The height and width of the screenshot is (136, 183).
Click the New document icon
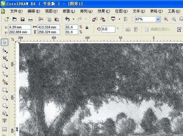(x=7, y=19)
